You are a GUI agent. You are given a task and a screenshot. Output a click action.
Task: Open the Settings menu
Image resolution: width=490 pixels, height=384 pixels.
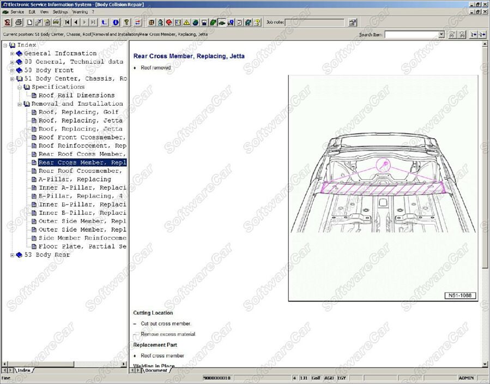61,11
